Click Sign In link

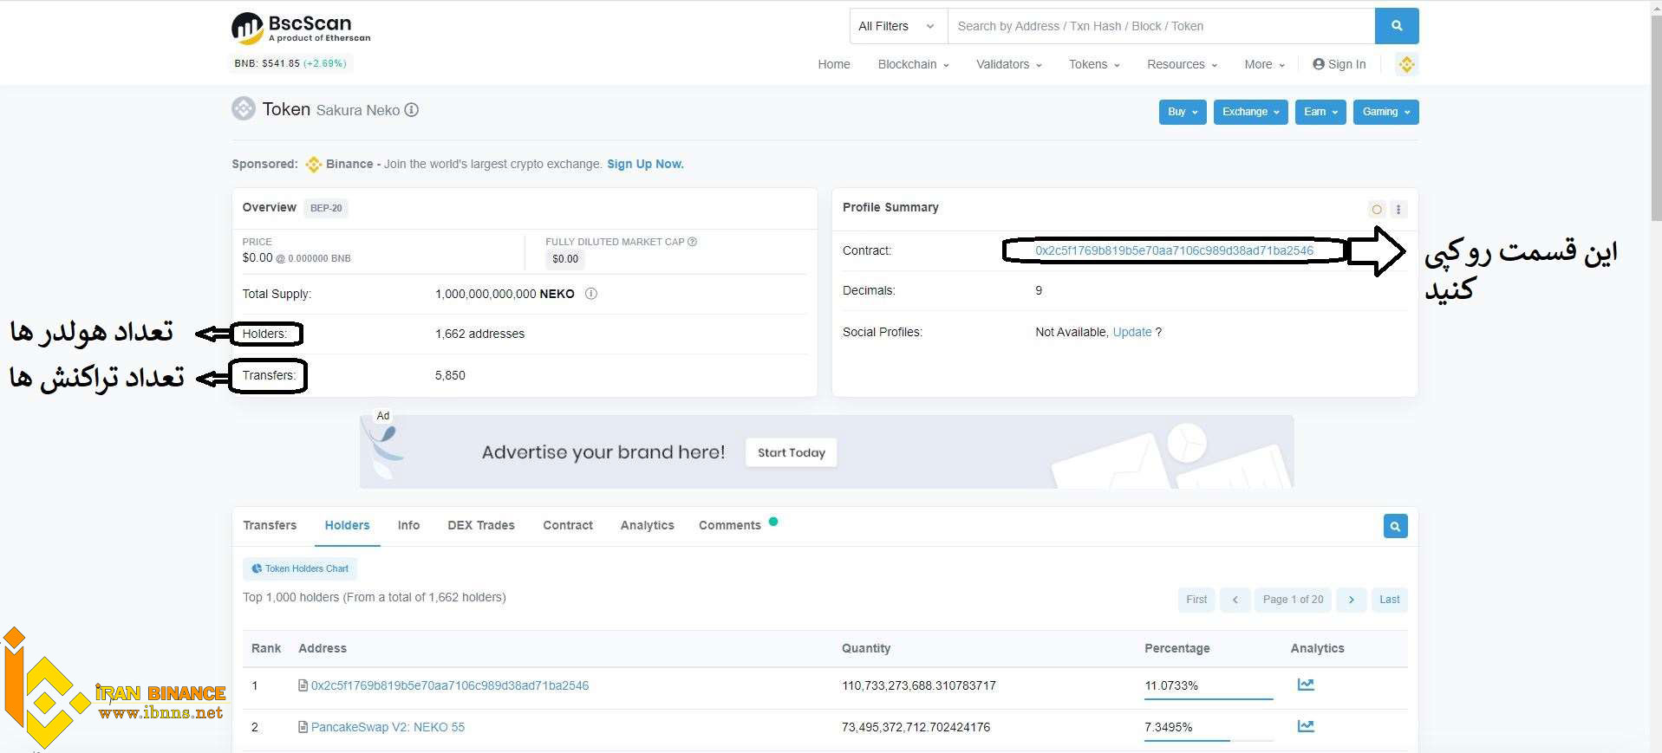[1339, 64]
